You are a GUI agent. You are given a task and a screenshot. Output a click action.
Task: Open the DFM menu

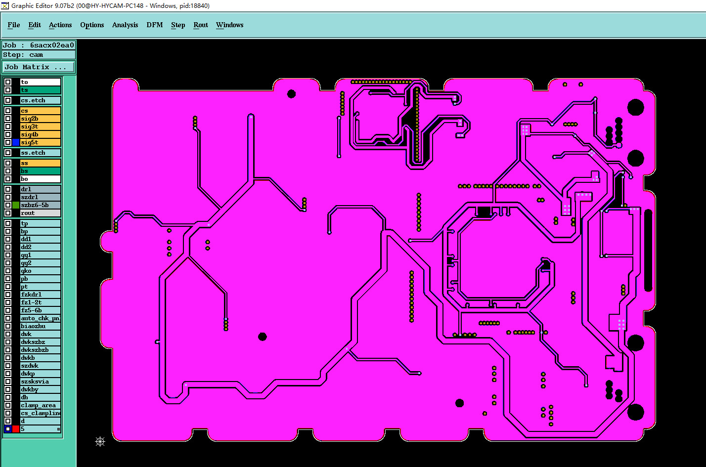[x=155, y=25]
